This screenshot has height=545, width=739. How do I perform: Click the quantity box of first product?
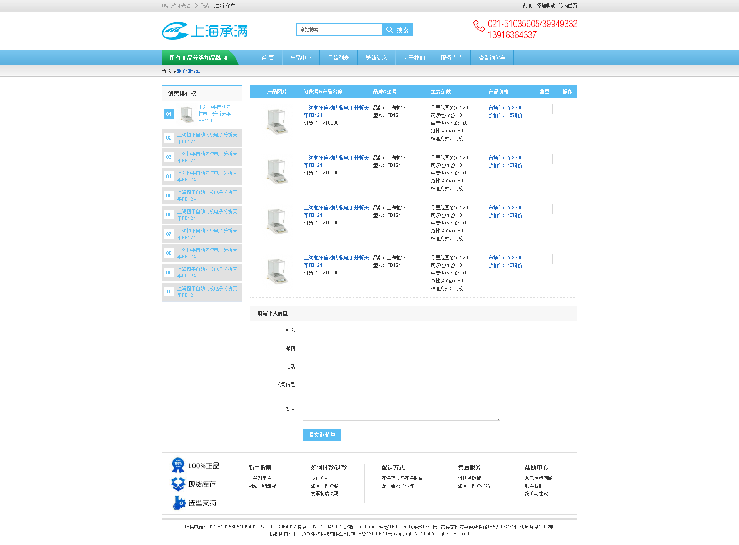click(x=544, y=109)
